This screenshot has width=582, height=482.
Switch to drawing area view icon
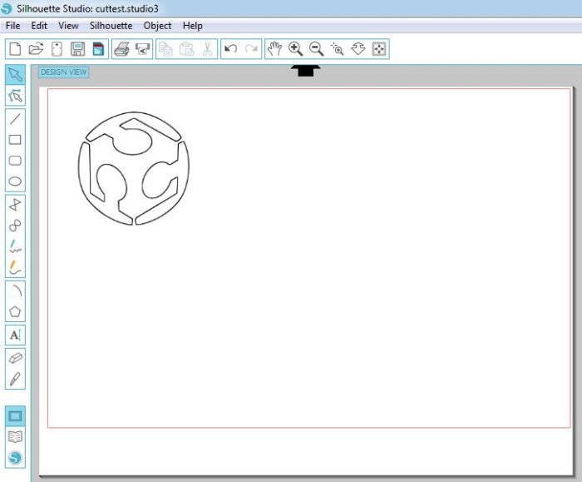coord(15,416)
